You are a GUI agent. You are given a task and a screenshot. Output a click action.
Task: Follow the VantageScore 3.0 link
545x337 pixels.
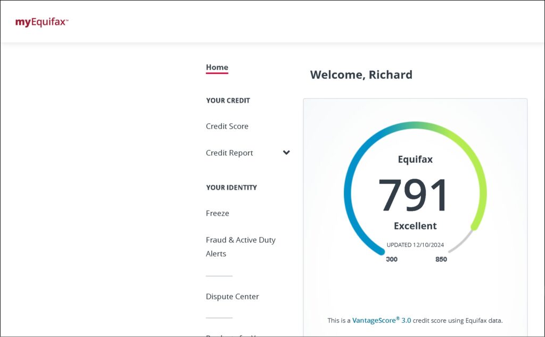(381, 321)
